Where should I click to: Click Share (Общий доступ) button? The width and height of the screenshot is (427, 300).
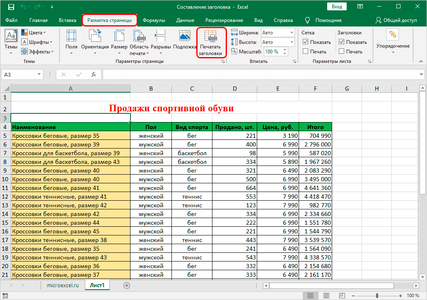tap(396, 20)
